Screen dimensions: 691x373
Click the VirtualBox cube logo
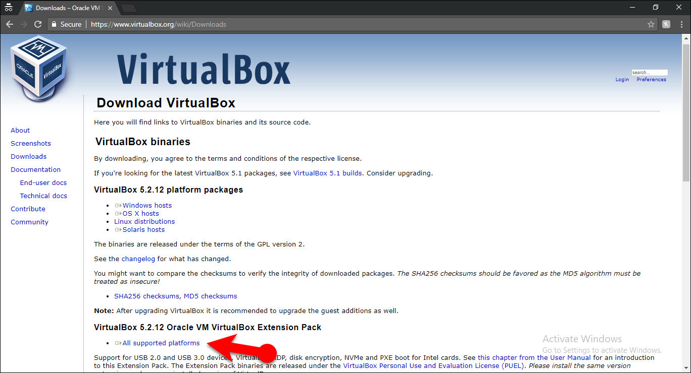click(39, 68)
